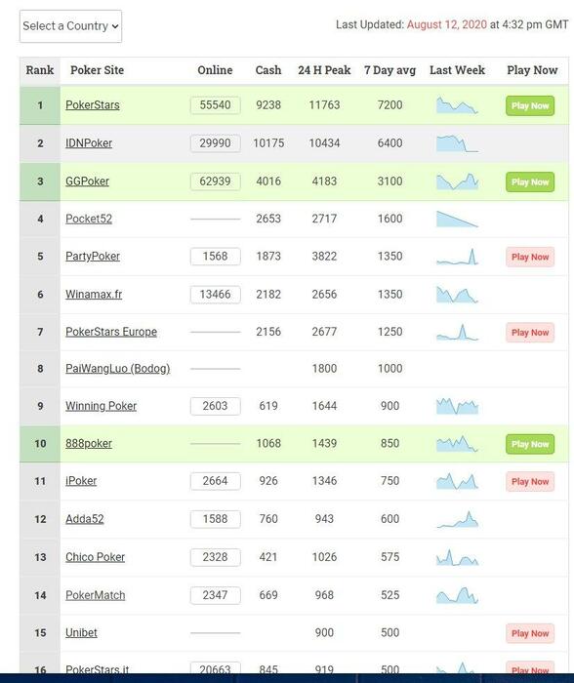Click the GGPoker last week sparkline
Viewport: 574px width, 683px height.
[457, 181]
